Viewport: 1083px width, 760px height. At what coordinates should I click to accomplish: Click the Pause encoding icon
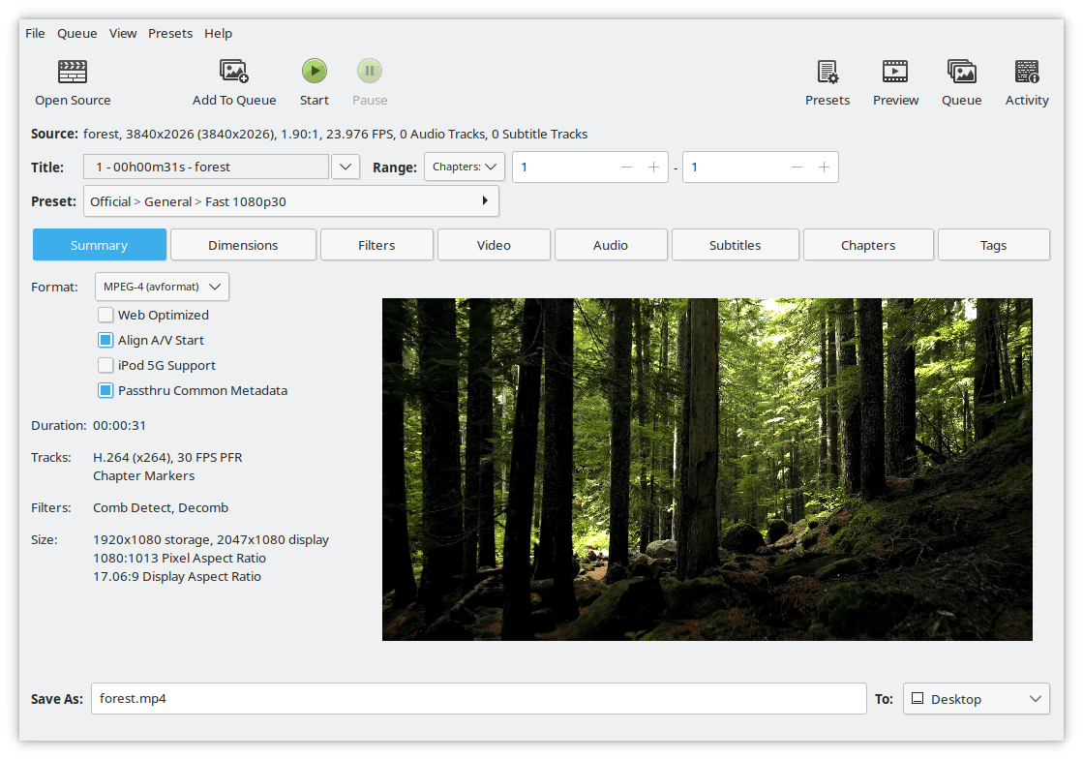click(x=370, y=71)
